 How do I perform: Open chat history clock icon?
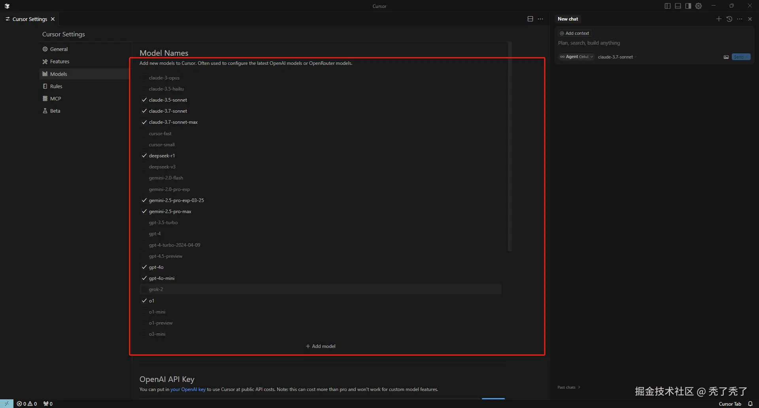coord(729,19)
